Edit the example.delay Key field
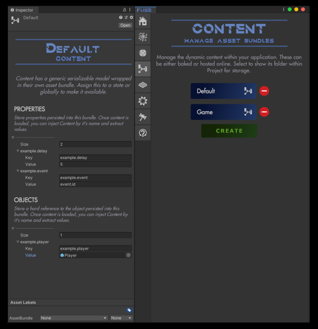This screenshot has height=329, width=318. tap(96, 158)
